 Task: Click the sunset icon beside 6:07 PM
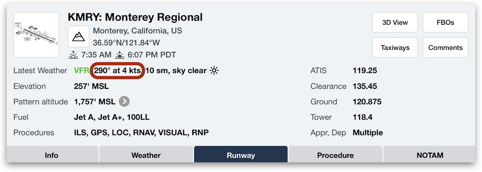coord(120,55)
